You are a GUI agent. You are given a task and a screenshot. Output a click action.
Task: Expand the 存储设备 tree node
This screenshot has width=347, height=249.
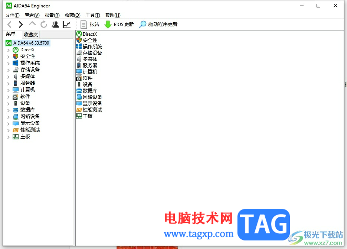[9, 70]
